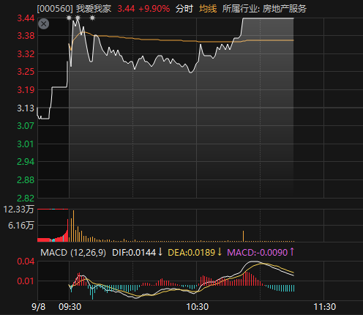The width and height of the screenshot is (363, 315).
Task: Click the 3.38 price axis label
Action: pyautogui.click(x=26, y=36)
